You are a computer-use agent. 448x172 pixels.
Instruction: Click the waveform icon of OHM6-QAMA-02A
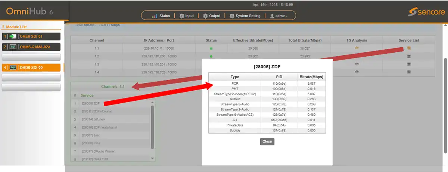13,47
